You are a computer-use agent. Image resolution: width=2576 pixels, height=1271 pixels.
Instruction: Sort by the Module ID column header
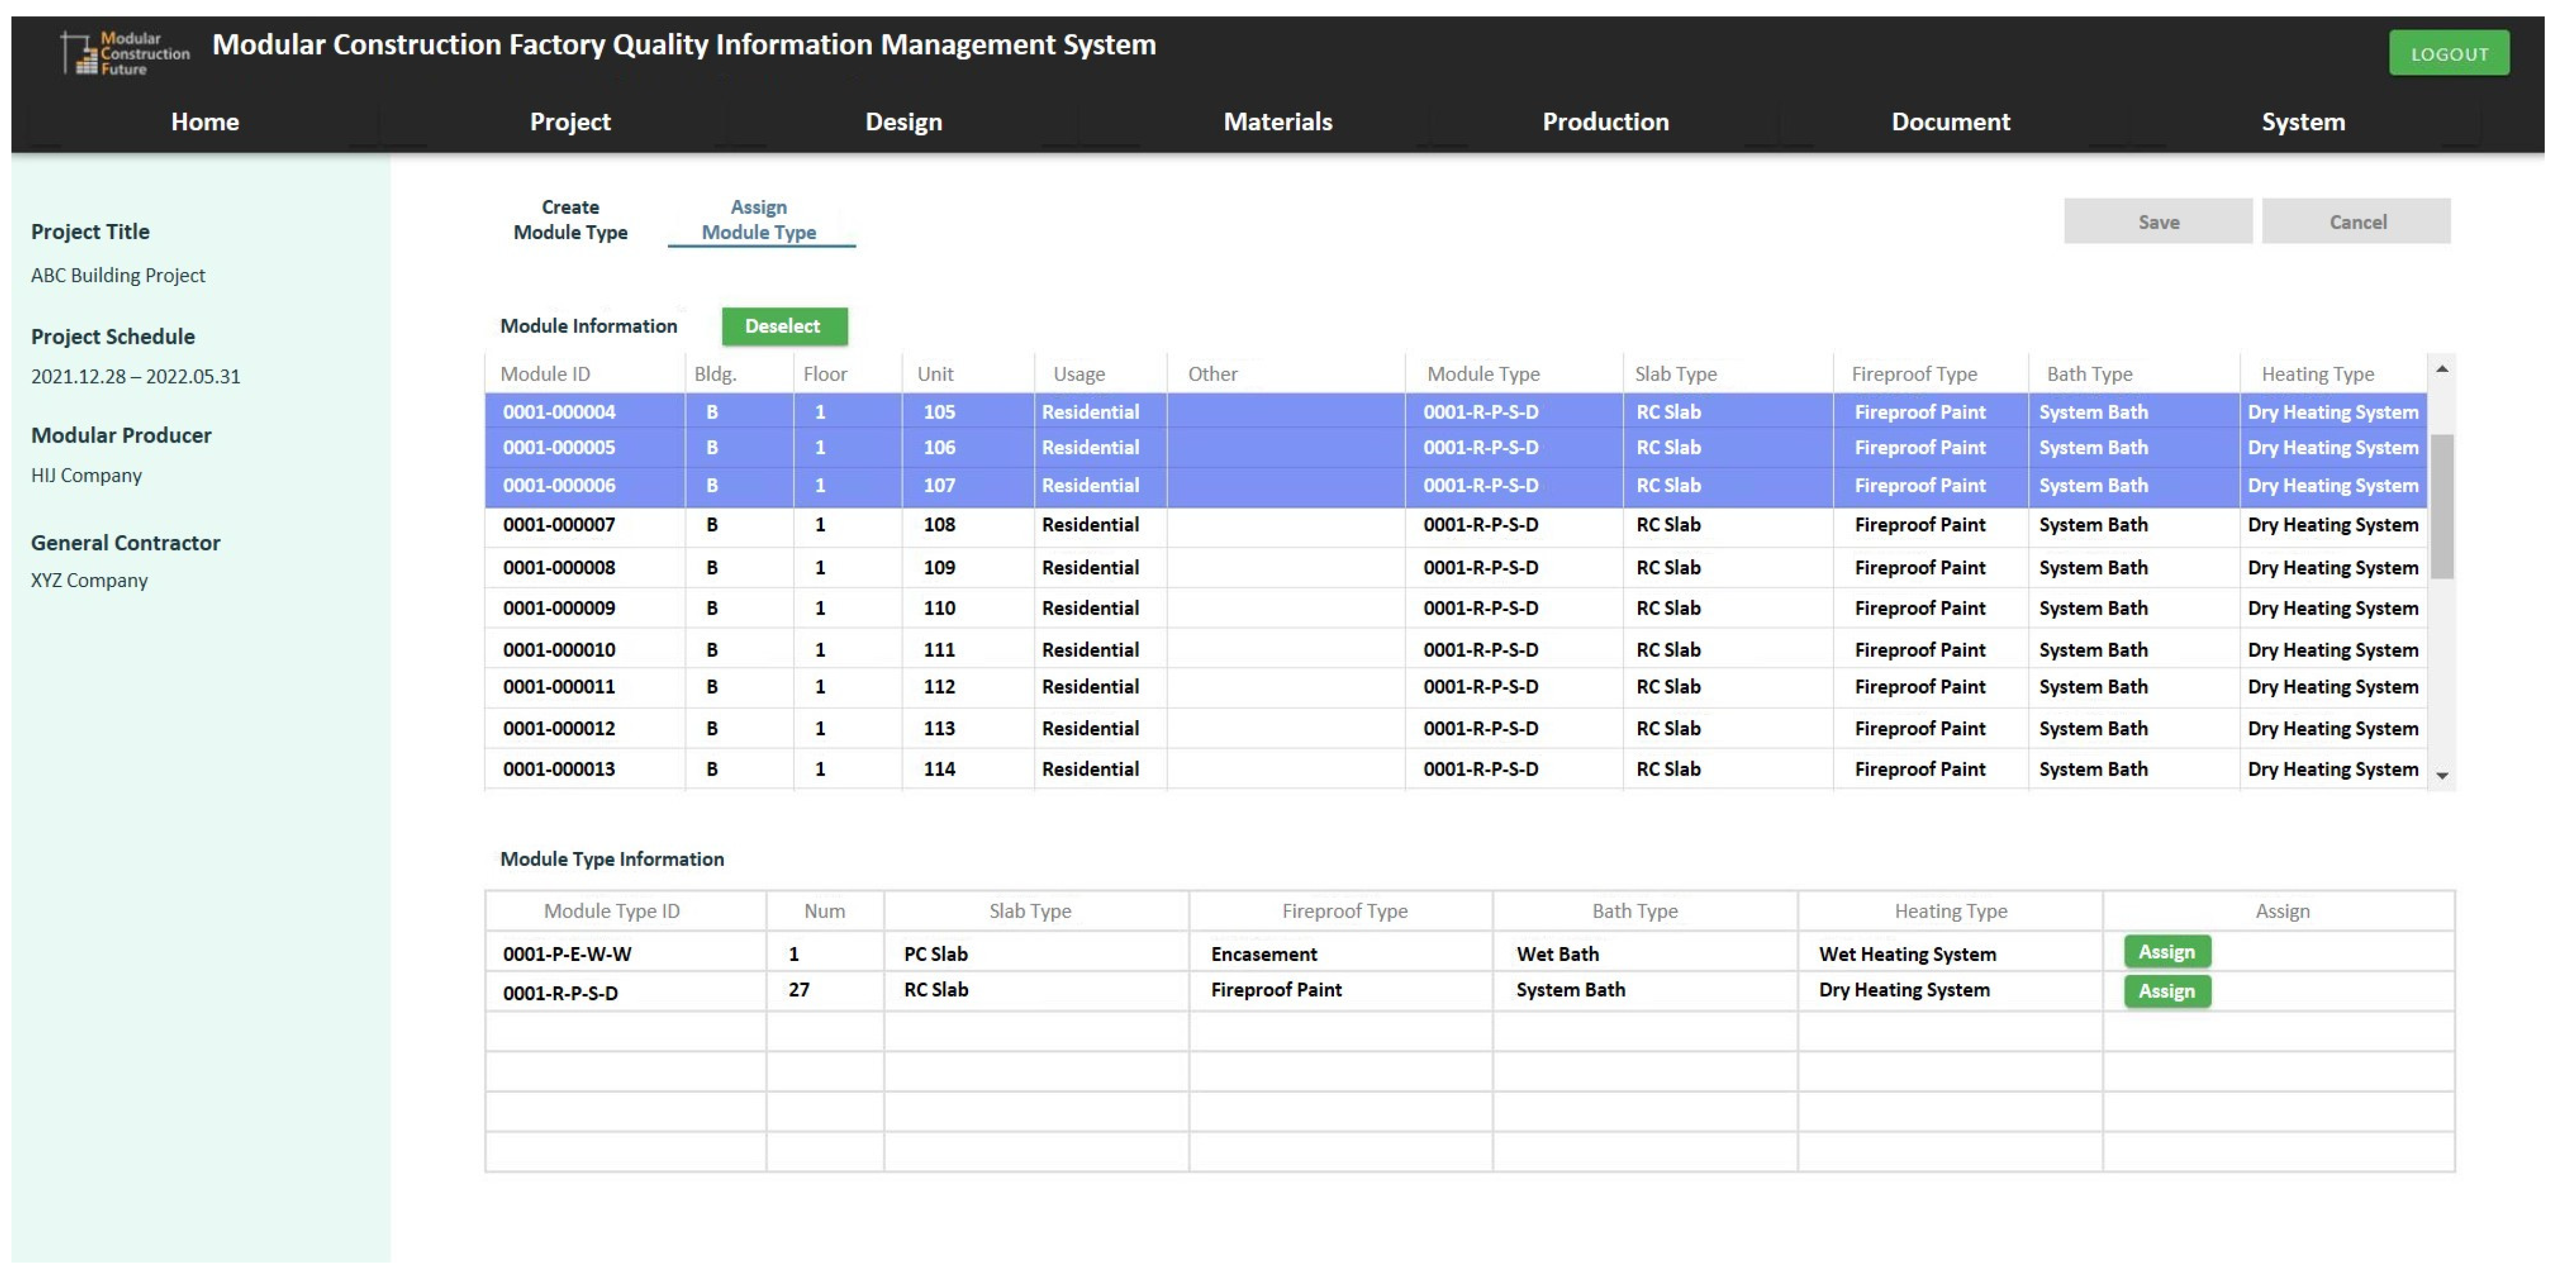pyautogui.click(x=545, y=374)
